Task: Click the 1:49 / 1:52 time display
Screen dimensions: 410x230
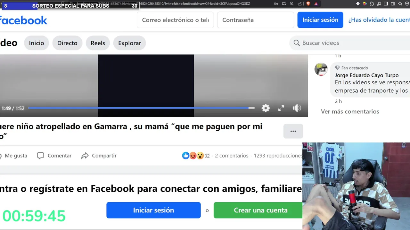Action: pyautogui.click(x=13, y=108)
